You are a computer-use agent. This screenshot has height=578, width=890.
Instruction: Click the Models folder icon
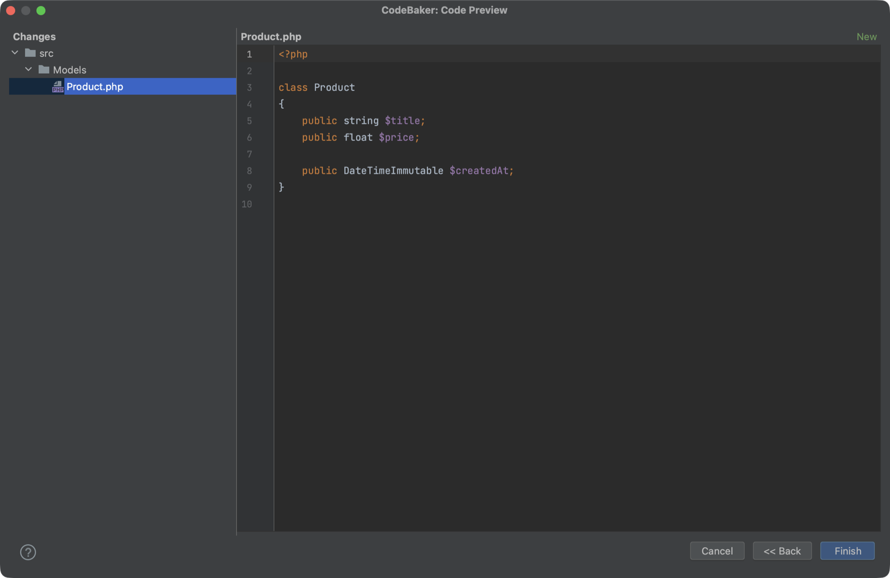(x=44, y=70)
